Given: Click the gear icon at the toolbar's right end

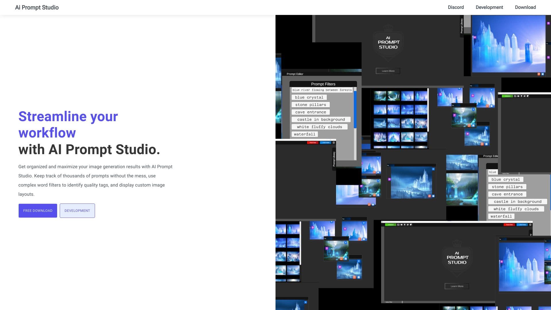Looking at the screenshot, I should point(530,225).
